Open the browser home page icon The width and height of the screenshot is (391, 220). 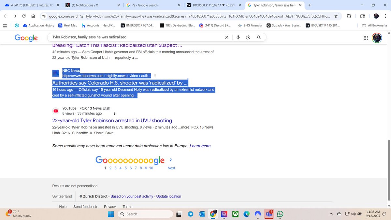coord(33,16)
